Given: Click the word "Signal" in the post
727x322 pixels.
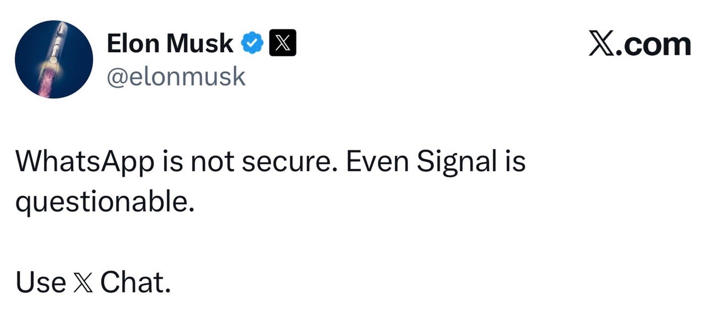Looking at the screenshot, I should (457, 161).
